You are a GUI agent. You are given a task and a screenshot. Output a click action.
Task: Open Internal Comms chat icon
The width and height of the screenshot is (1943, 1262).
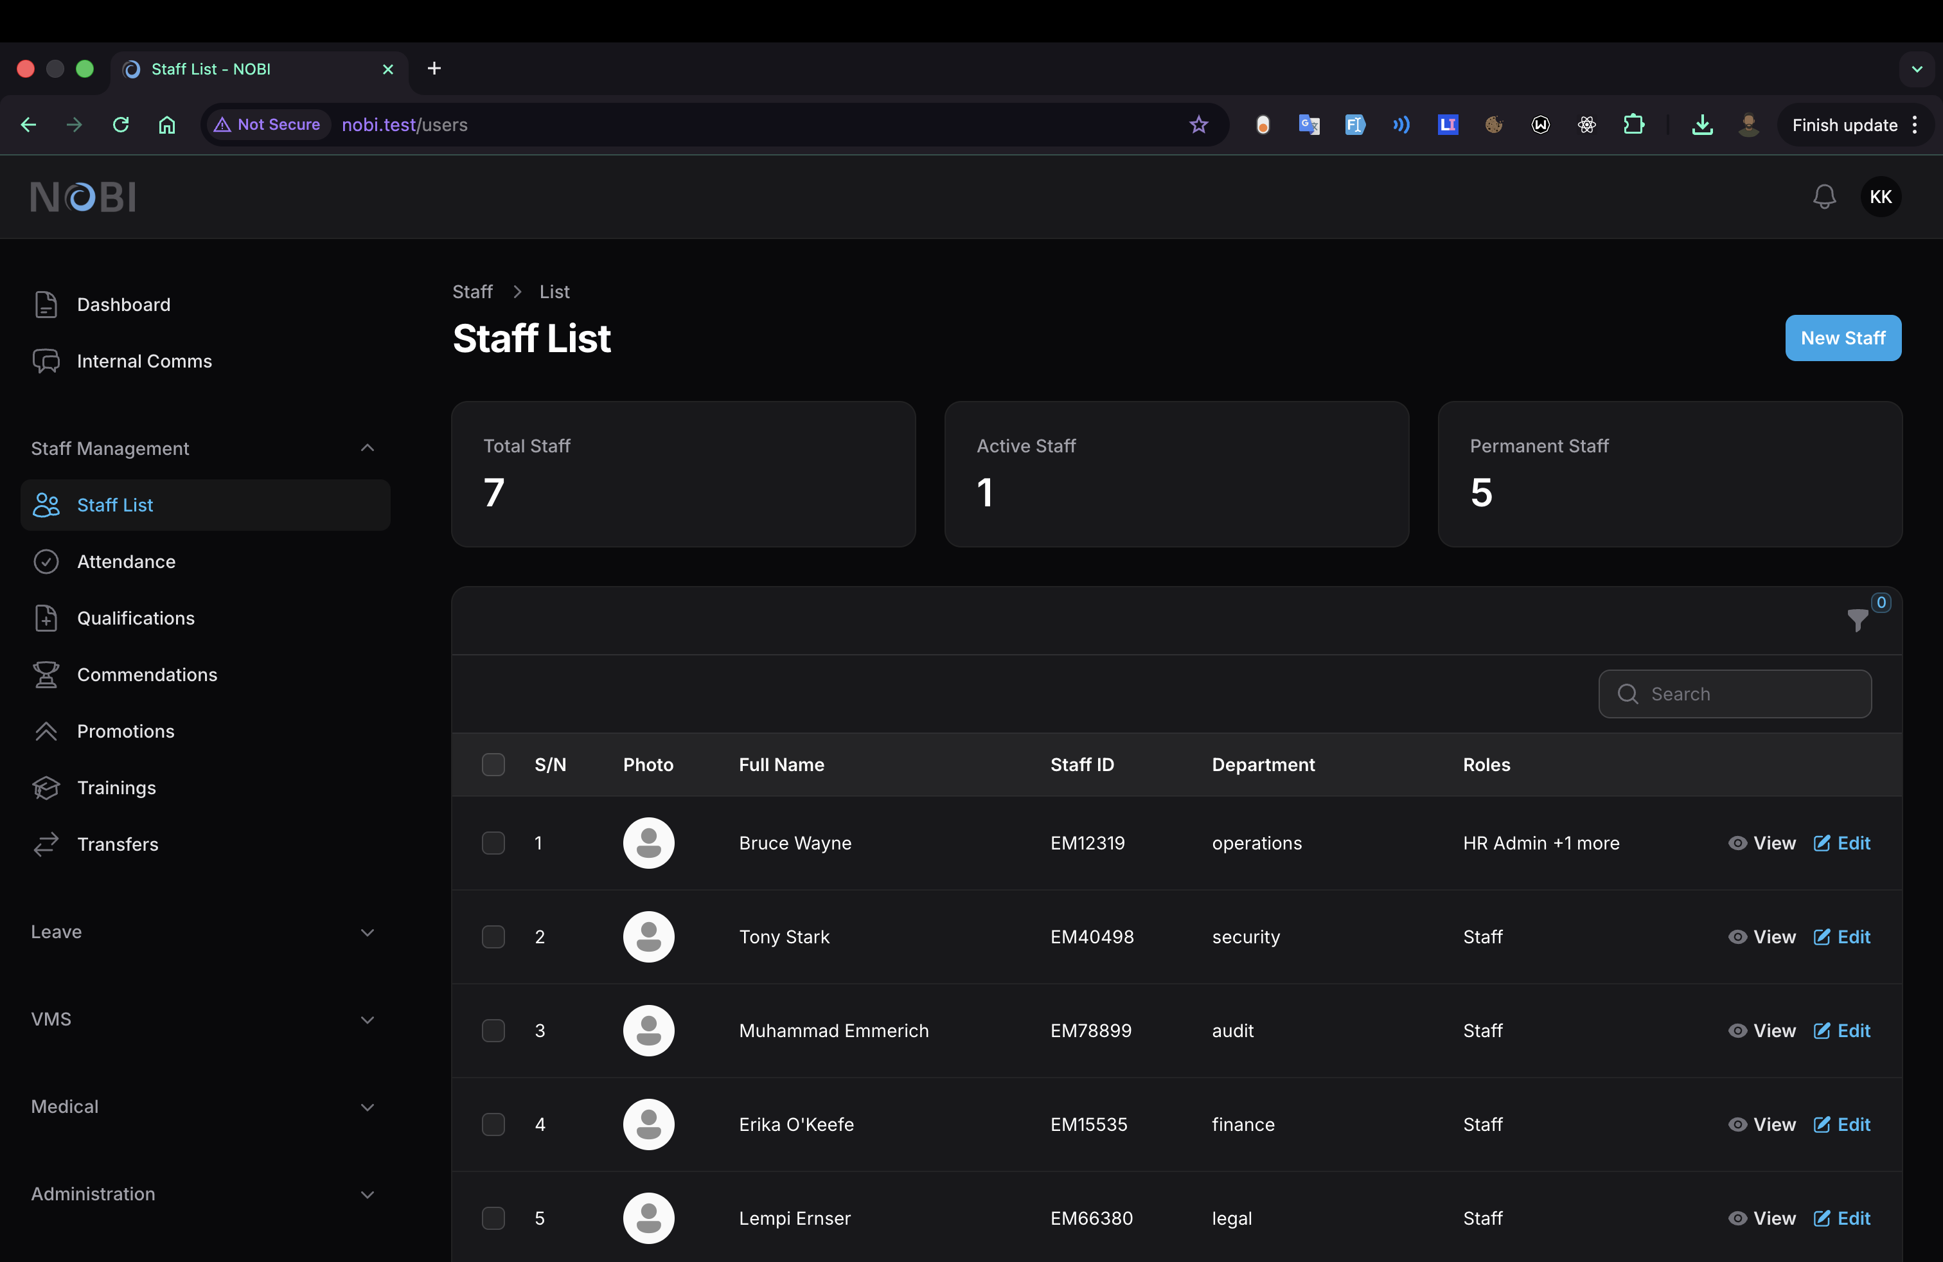46,361
